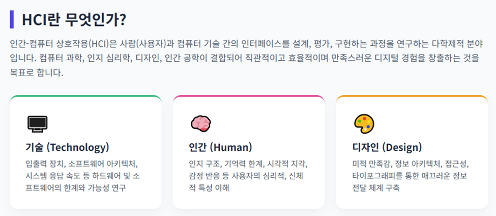Click the orange top border of the Design card
This screenshot has height=216, width=496.
tap(412, 96)
